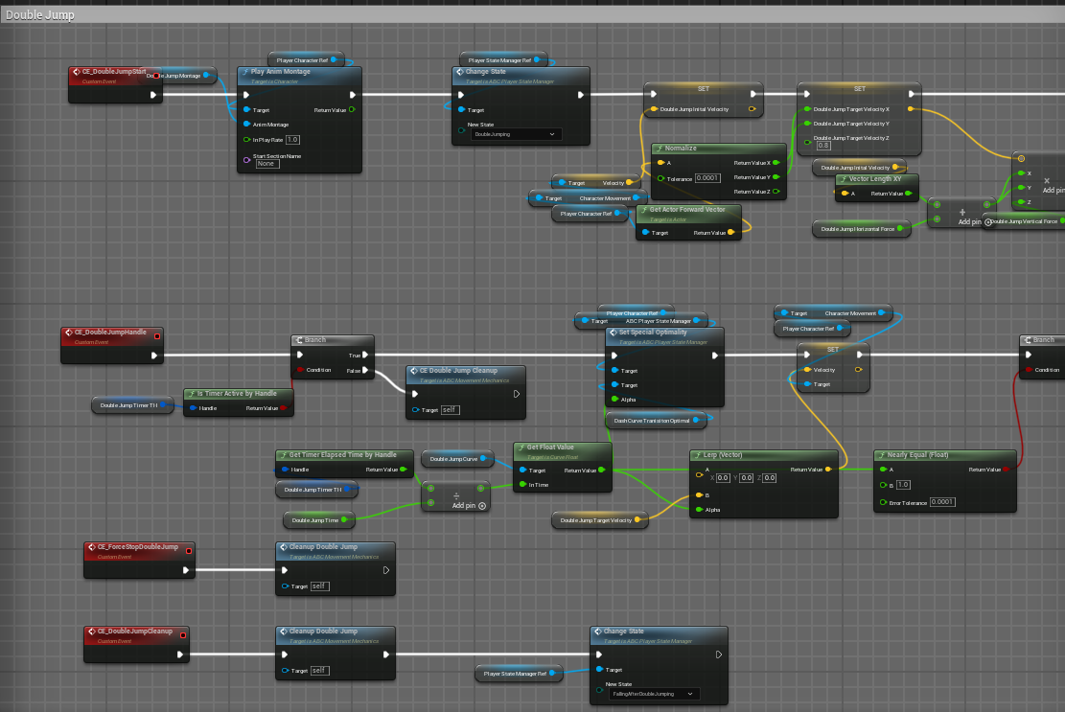Click the Vector Length XY function icon
Screen dimensions: 1065x712
pyautogui.click(x=843, y=179)
